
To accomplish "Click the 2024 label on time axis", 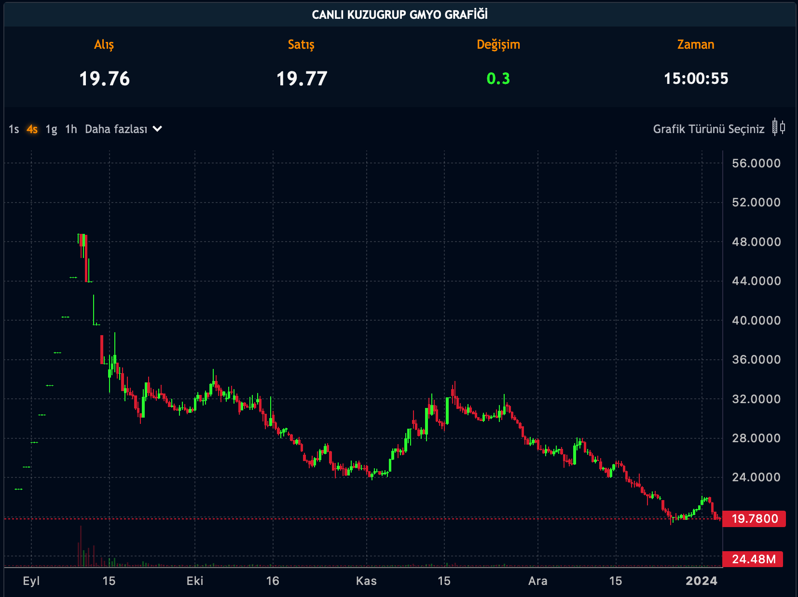I will point(701,581).
